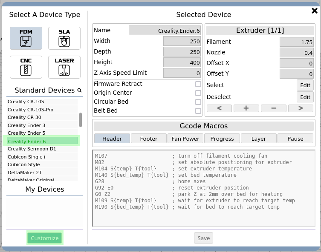Open the Fan Power macro tab

pyautogui.click(x=185, y=139)
